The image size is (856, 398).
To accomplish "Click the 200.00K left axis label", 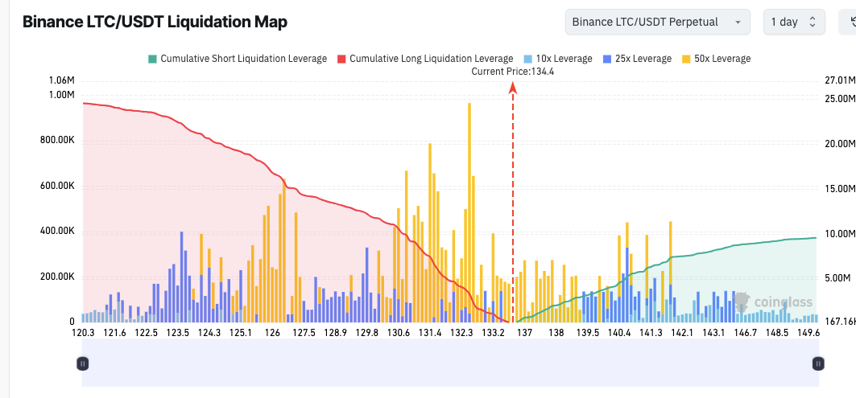I will point(57,277).
